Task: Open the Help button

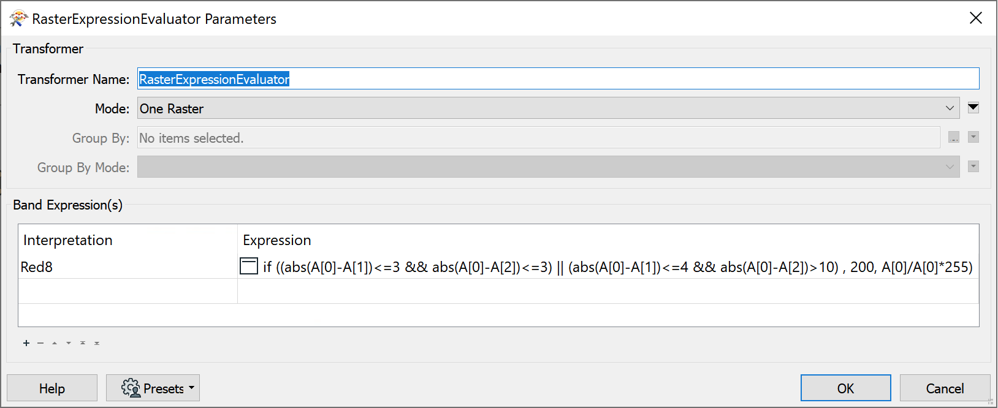Action: (x=52, y=388)
